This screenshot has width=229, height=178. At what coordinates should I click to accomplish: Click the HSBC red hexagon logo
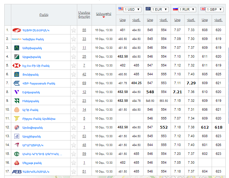(x=16, y=66)
